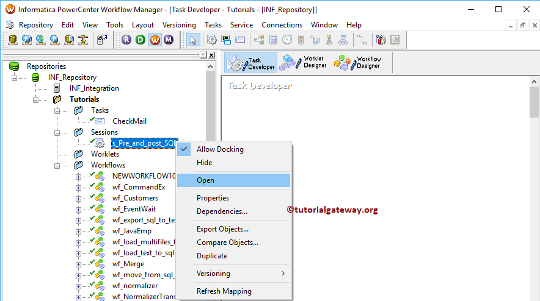
Task: Switch to the Worklet Designer tool
Action: coord(303,63)
